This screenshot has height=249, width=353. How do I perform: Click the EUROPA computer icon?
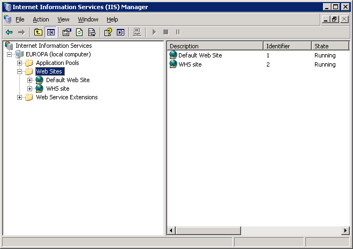click(x=19, y=54)
